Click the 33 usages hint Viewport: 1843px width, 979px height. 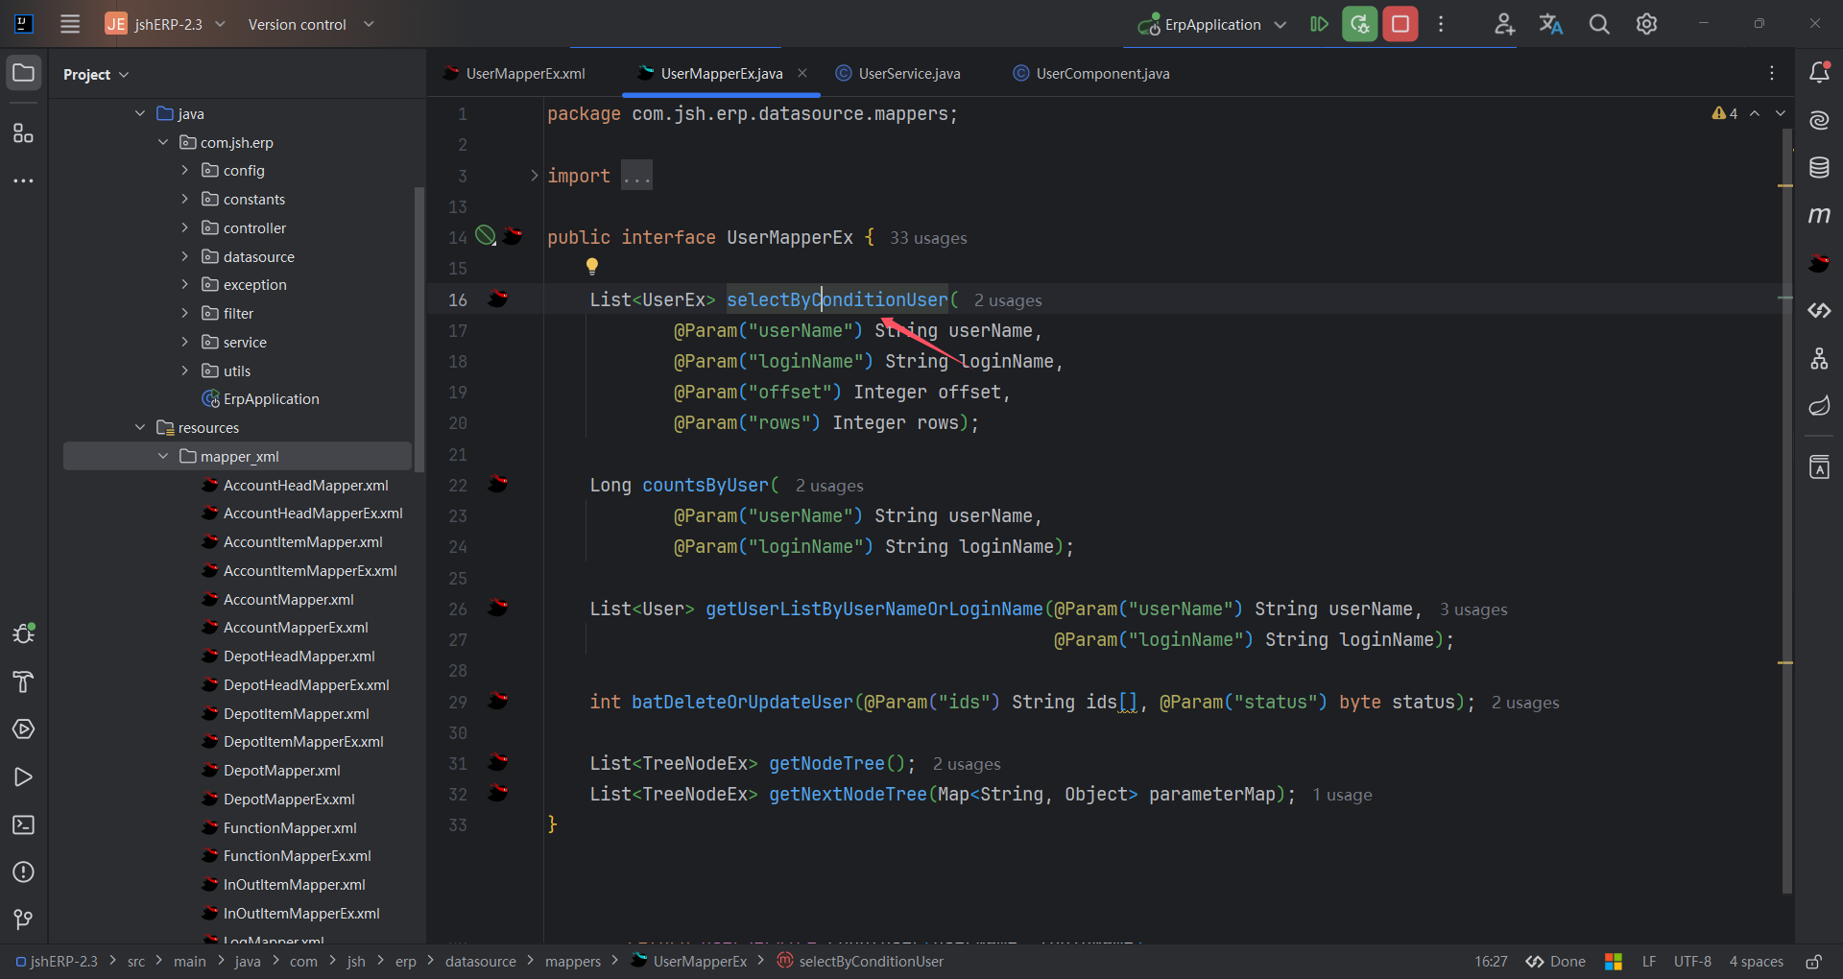[928, 238]
